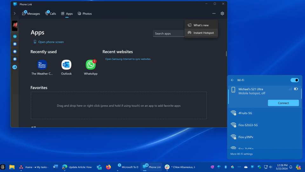The width and height of the screenshot is (305, 172).
Task: Click the Windows Security green shield tray icon
Action: click(259, 167)
